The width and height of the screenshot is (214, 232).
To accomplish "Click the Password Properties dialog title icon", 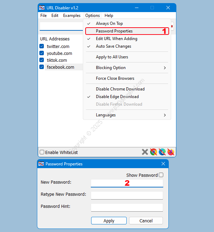I will click(x=41, y=164).
